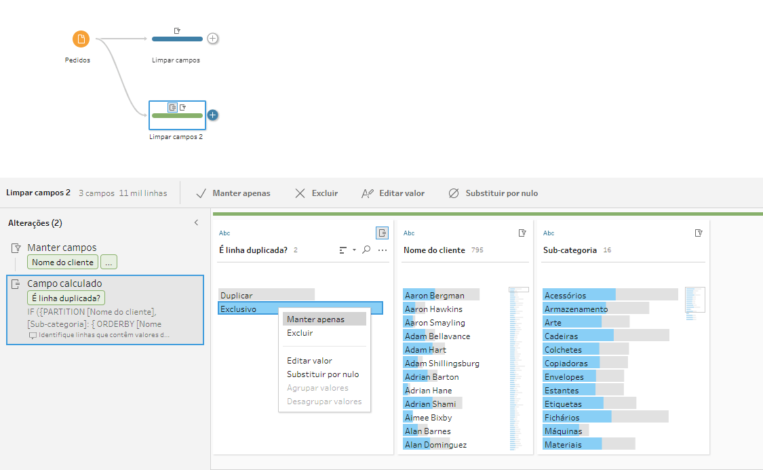This screenshot has height=470, width=763.
Task: Select Editar valor in the context menu
Action: [x=309, y=361]
